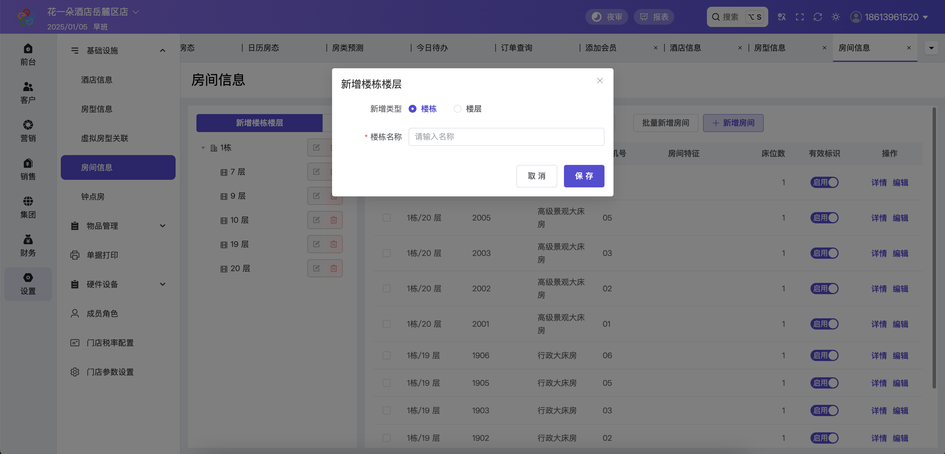Viewport: 945px width, 454px height.
Task: Open 详情 link for room 2005
Action: tap(879, 218)
